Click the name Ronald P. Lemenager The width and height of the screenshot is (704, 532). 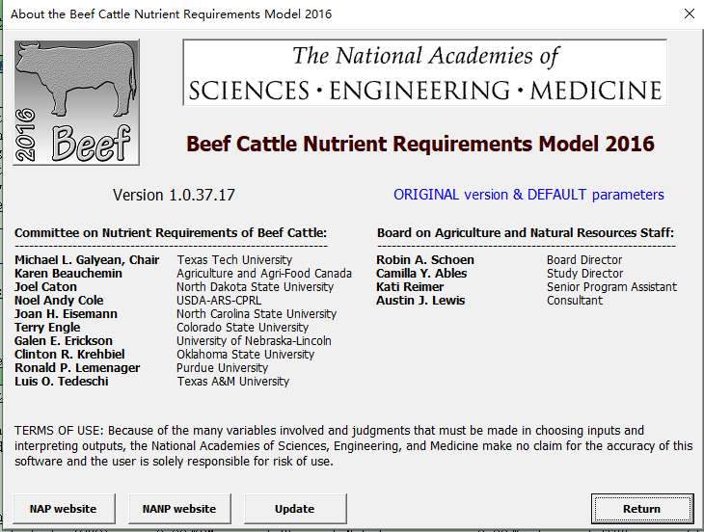tap(77, 368)
